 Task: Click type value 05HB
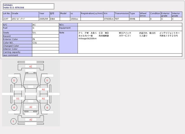click(x=134, y=19)
